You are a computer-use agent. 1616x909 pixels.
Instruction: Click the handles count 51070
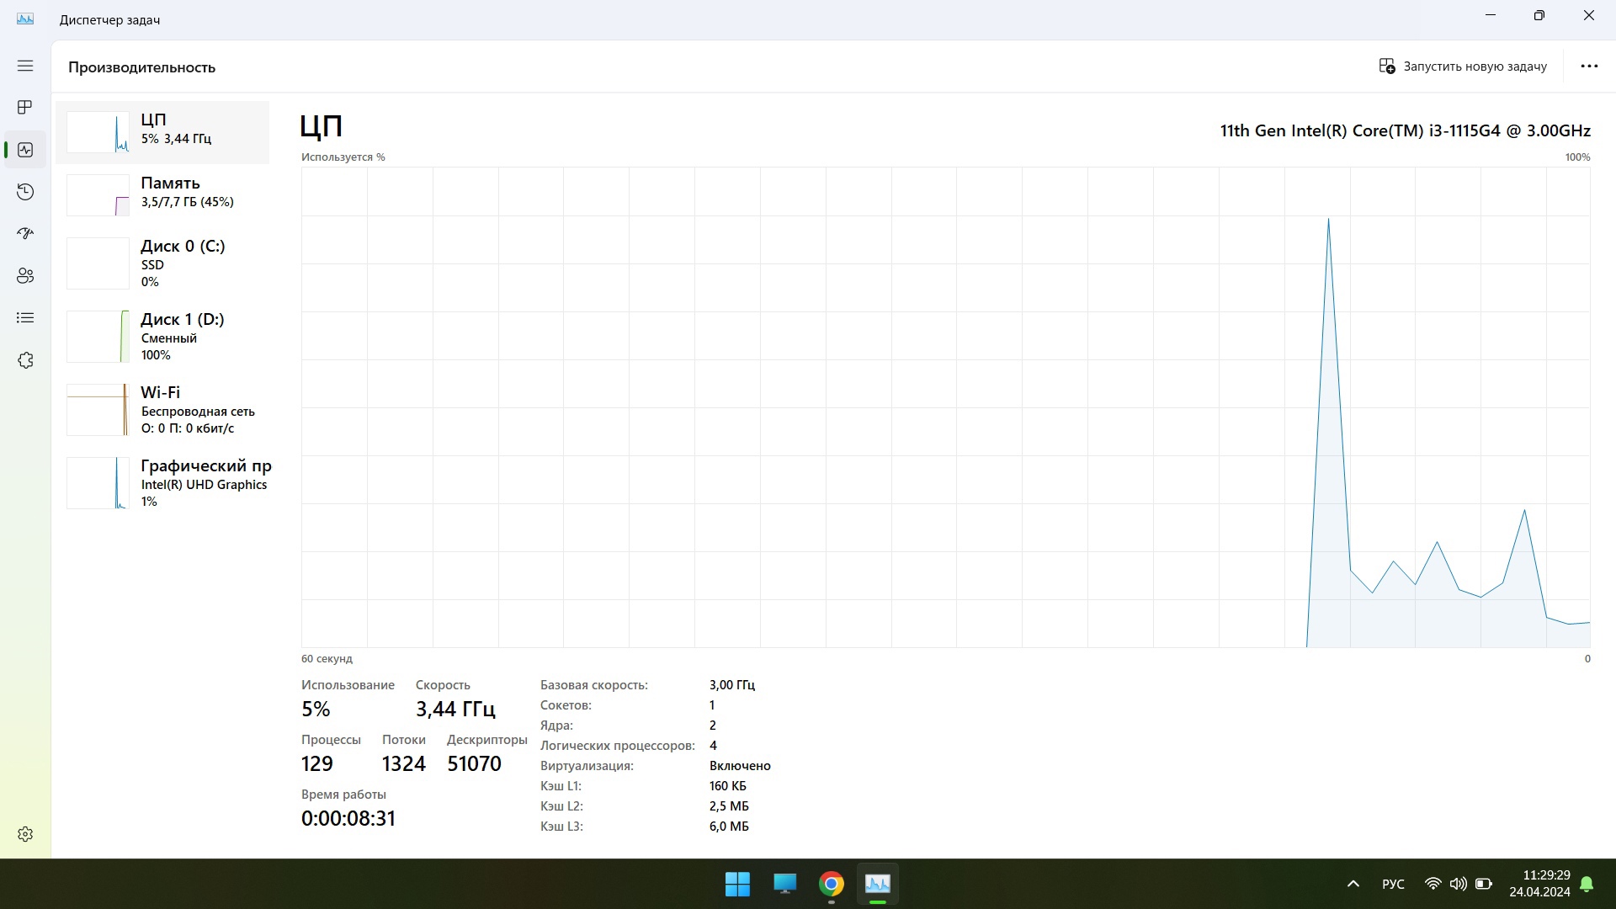(x=475, y=764)
